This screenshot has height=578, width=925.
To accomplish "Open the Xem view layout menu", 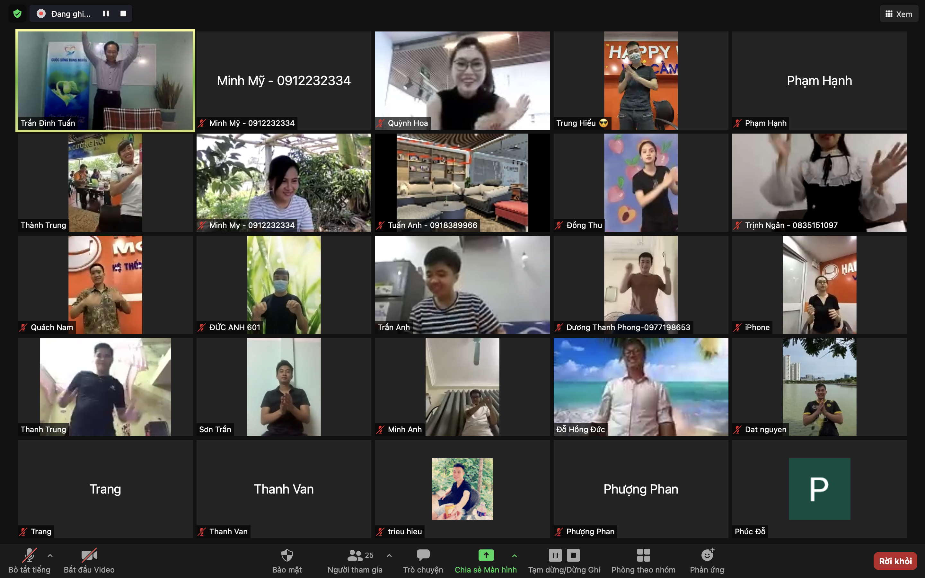I will [x=899, y=14].
